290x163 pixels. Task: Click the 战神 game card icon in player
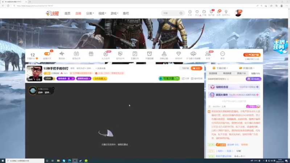coord(33,91)
